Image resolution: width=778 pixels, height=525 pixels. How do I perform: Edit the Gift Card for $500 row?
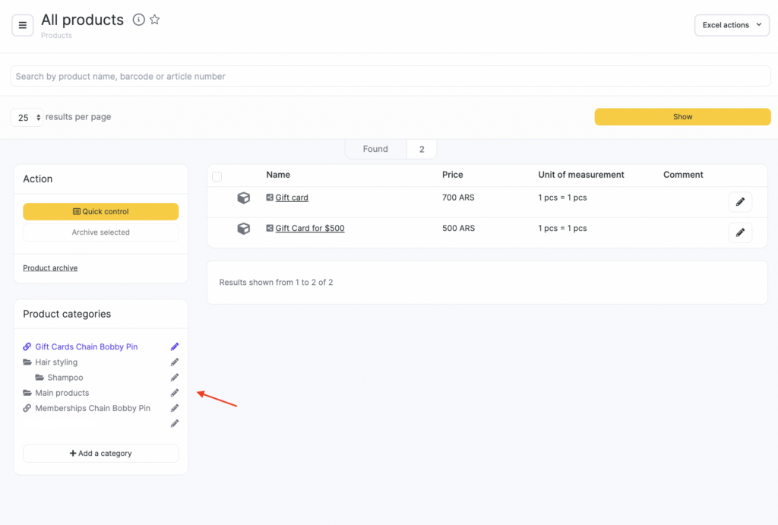tap(739, 232)
